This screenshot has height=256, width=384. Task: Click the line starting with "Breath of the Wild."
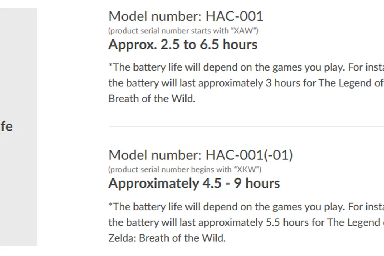tap(152, 99)
